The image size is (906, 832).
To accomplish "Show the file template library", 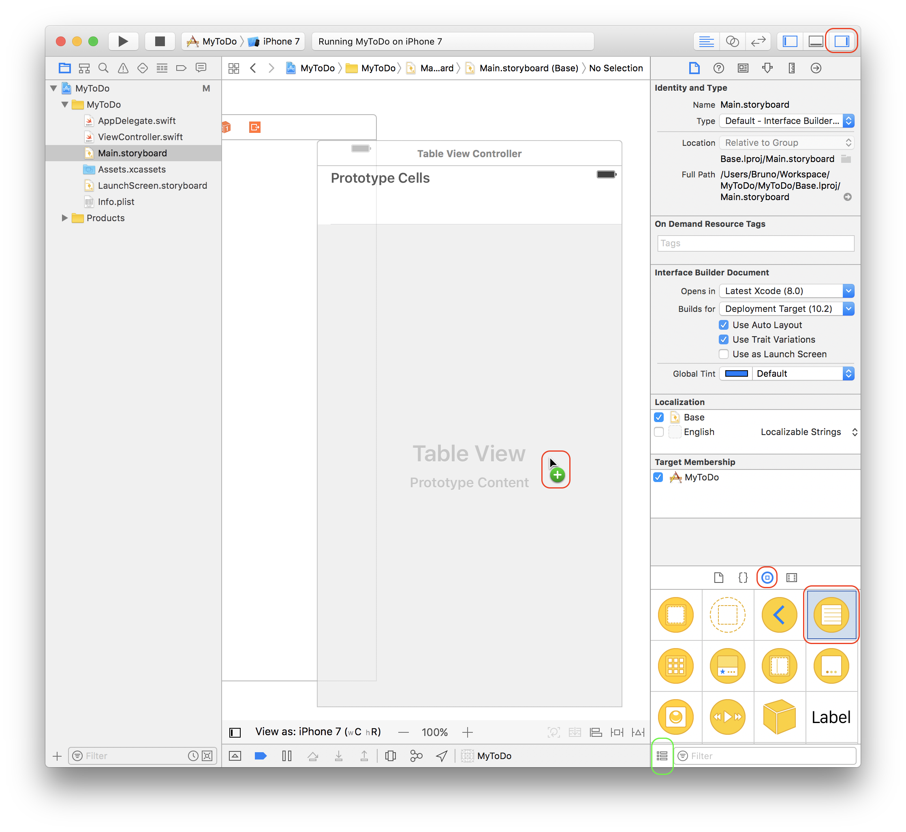I will (719, 578).
